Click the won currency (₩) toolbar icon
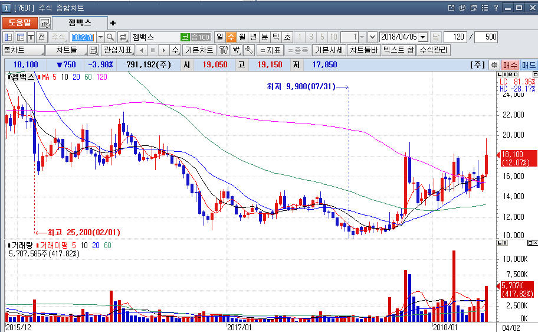 pyautogui.click(x=237, y=50)
